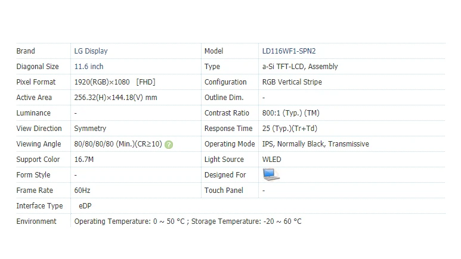This screenshot has width=461, height=259.
Task: Click the 60Hz frame rate value
Action: [x=82, y=191]
